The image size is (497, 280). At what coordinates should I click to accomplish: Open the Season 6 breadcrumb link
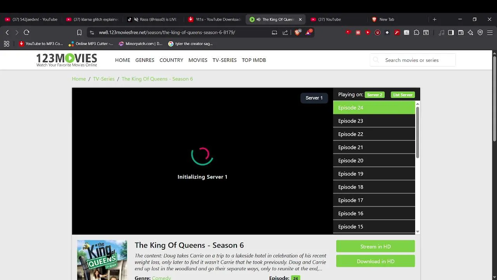(157, 79)
